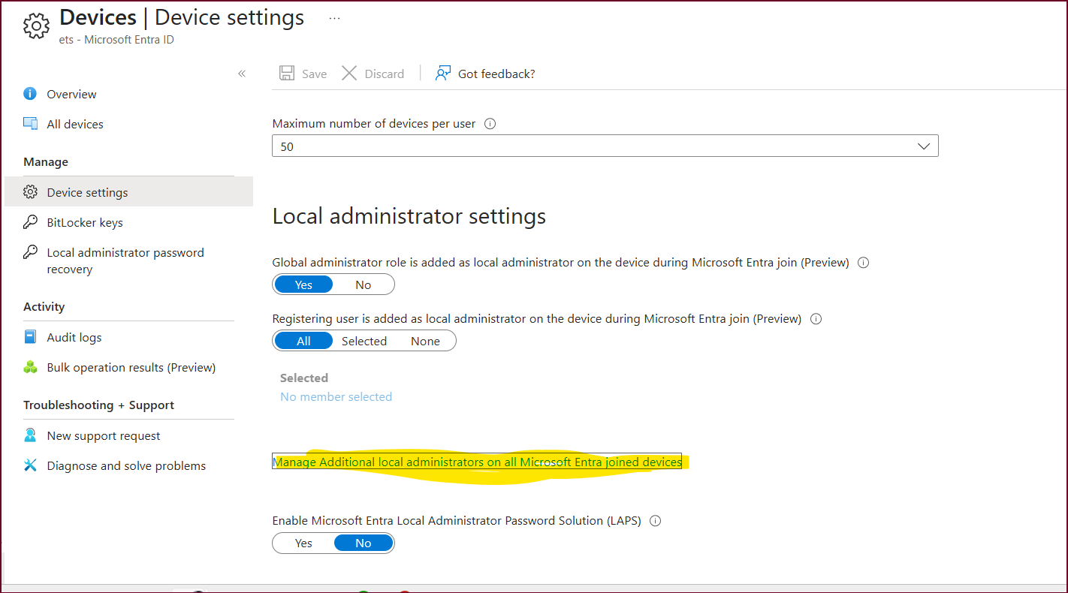Click Troubleshooting + Support heading

(x=98, y=405)
